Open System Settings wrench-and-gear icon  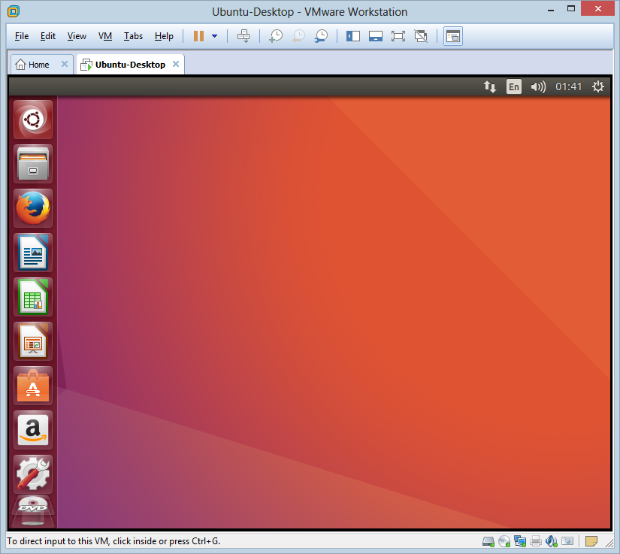(x=32, y=474)
